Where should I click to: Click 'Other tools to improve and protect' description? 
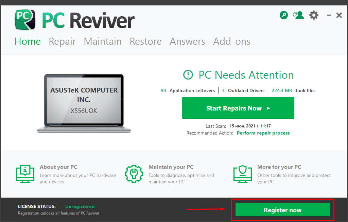[294, 178]
